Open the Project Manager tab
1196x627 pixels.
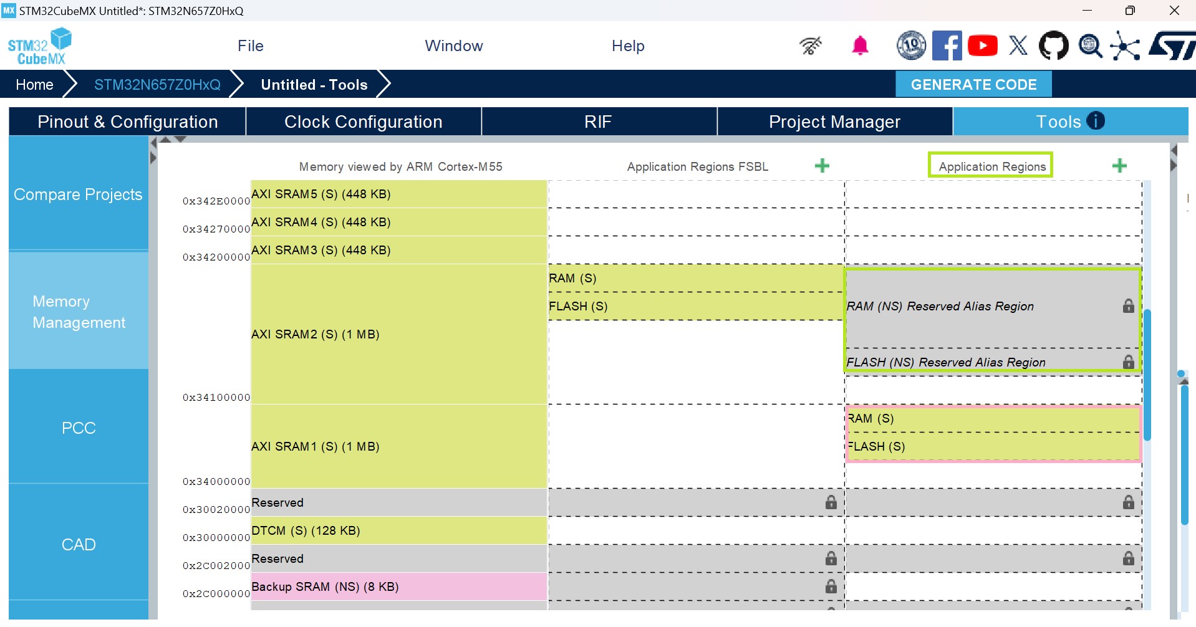[x=834, y=122]
